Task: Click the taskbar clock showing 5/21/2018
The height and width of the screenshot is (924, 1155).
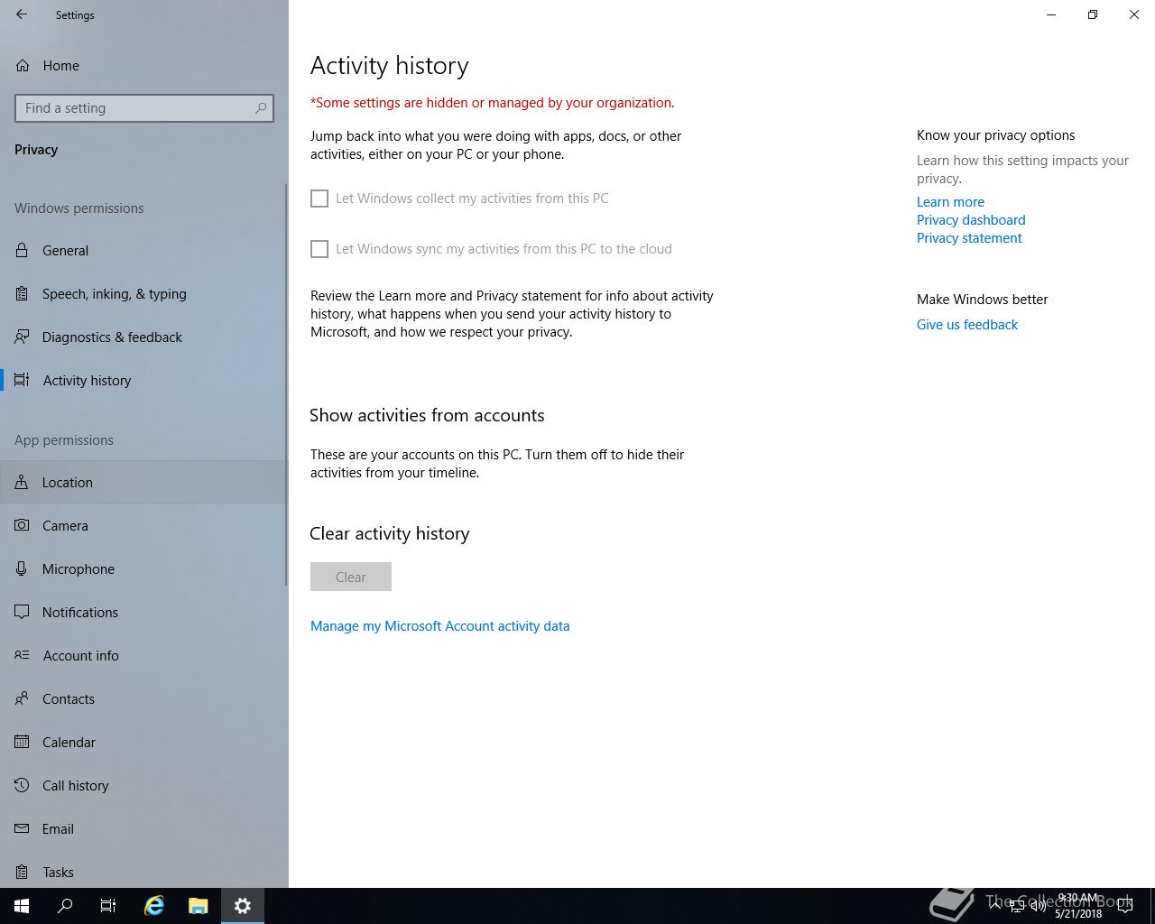Action: [x=1078, y=906]
